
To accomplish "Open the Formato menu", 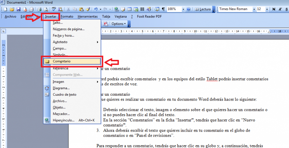I will 67,16.
